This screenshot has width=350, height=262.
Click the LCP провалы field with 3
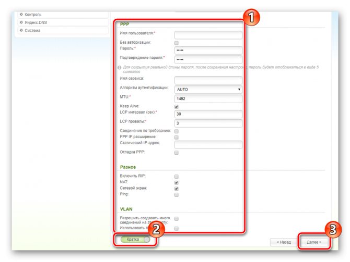point(208,123)
